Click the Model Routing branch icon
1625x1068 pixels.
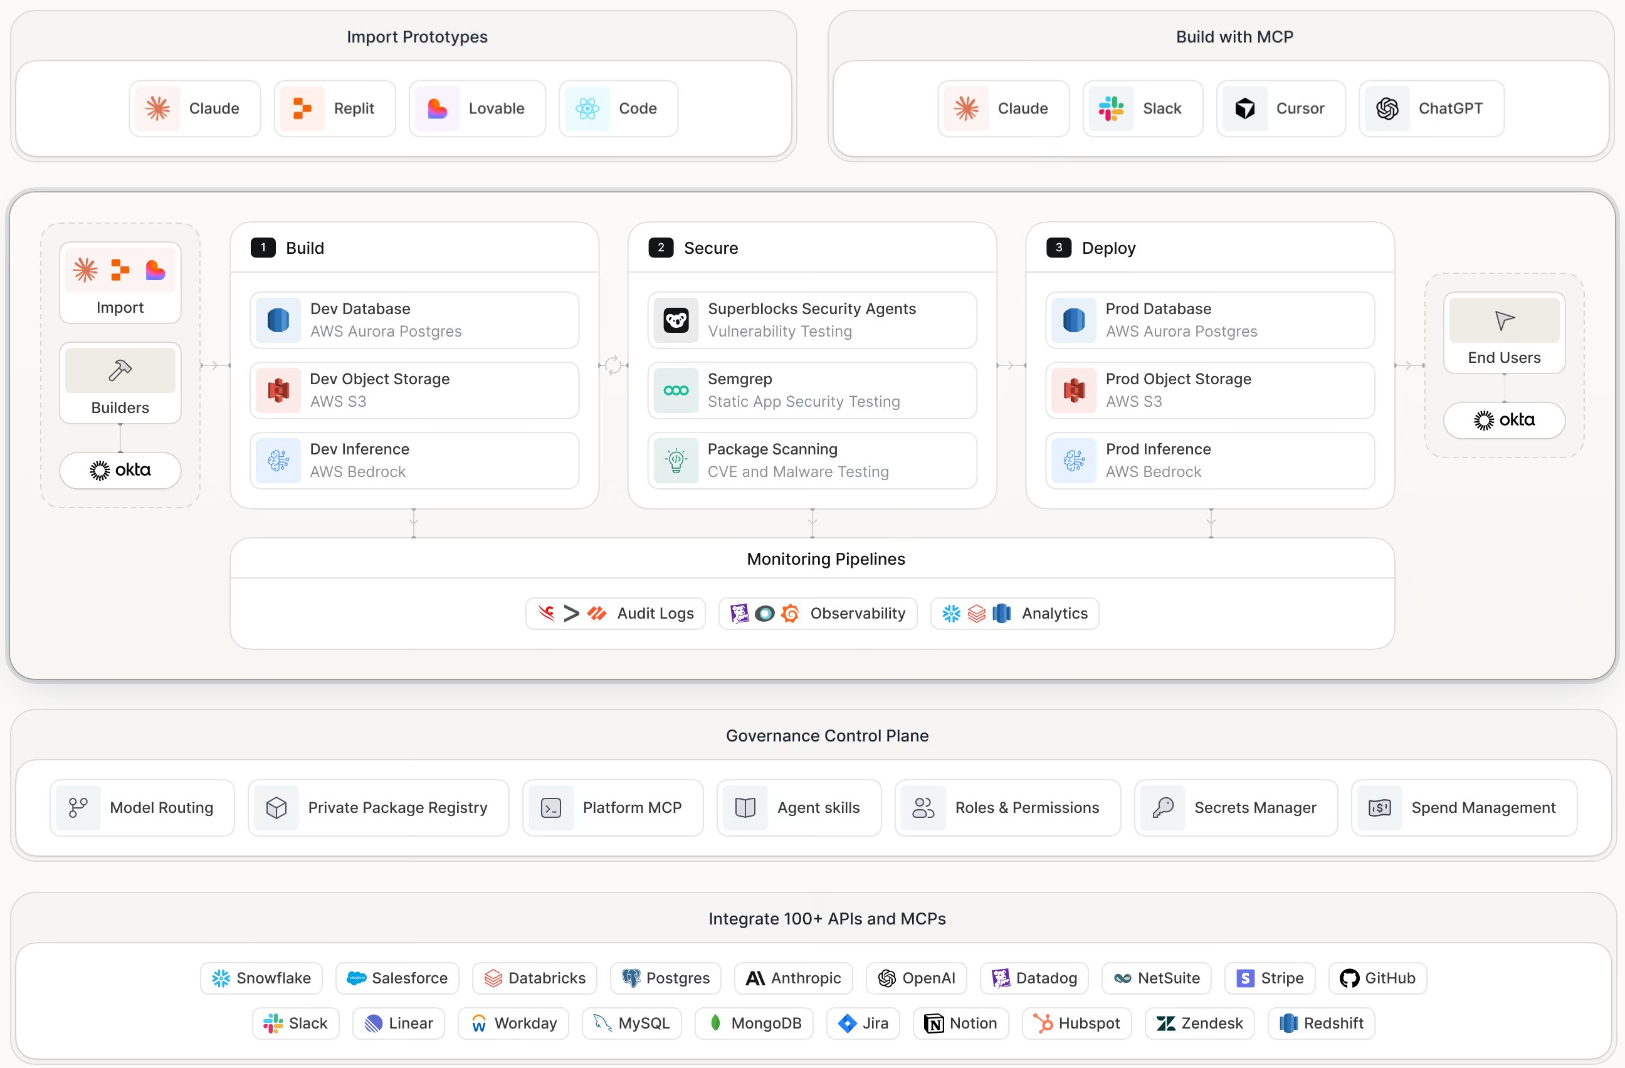(x=78, y=808)
